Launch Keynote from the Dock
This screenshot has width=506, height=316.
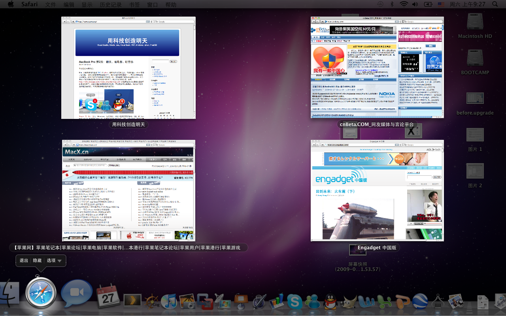click(240, 301)
